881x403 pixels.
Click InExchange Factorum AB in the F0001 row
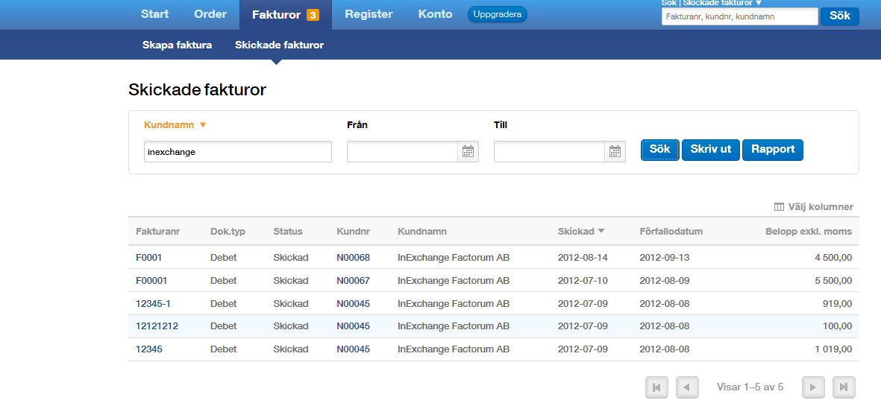point(454,258)
